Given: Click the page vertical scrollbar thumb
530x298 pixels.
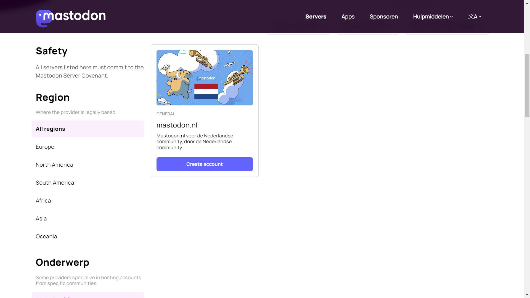Looking at the screenshot, I should point(527,86).
